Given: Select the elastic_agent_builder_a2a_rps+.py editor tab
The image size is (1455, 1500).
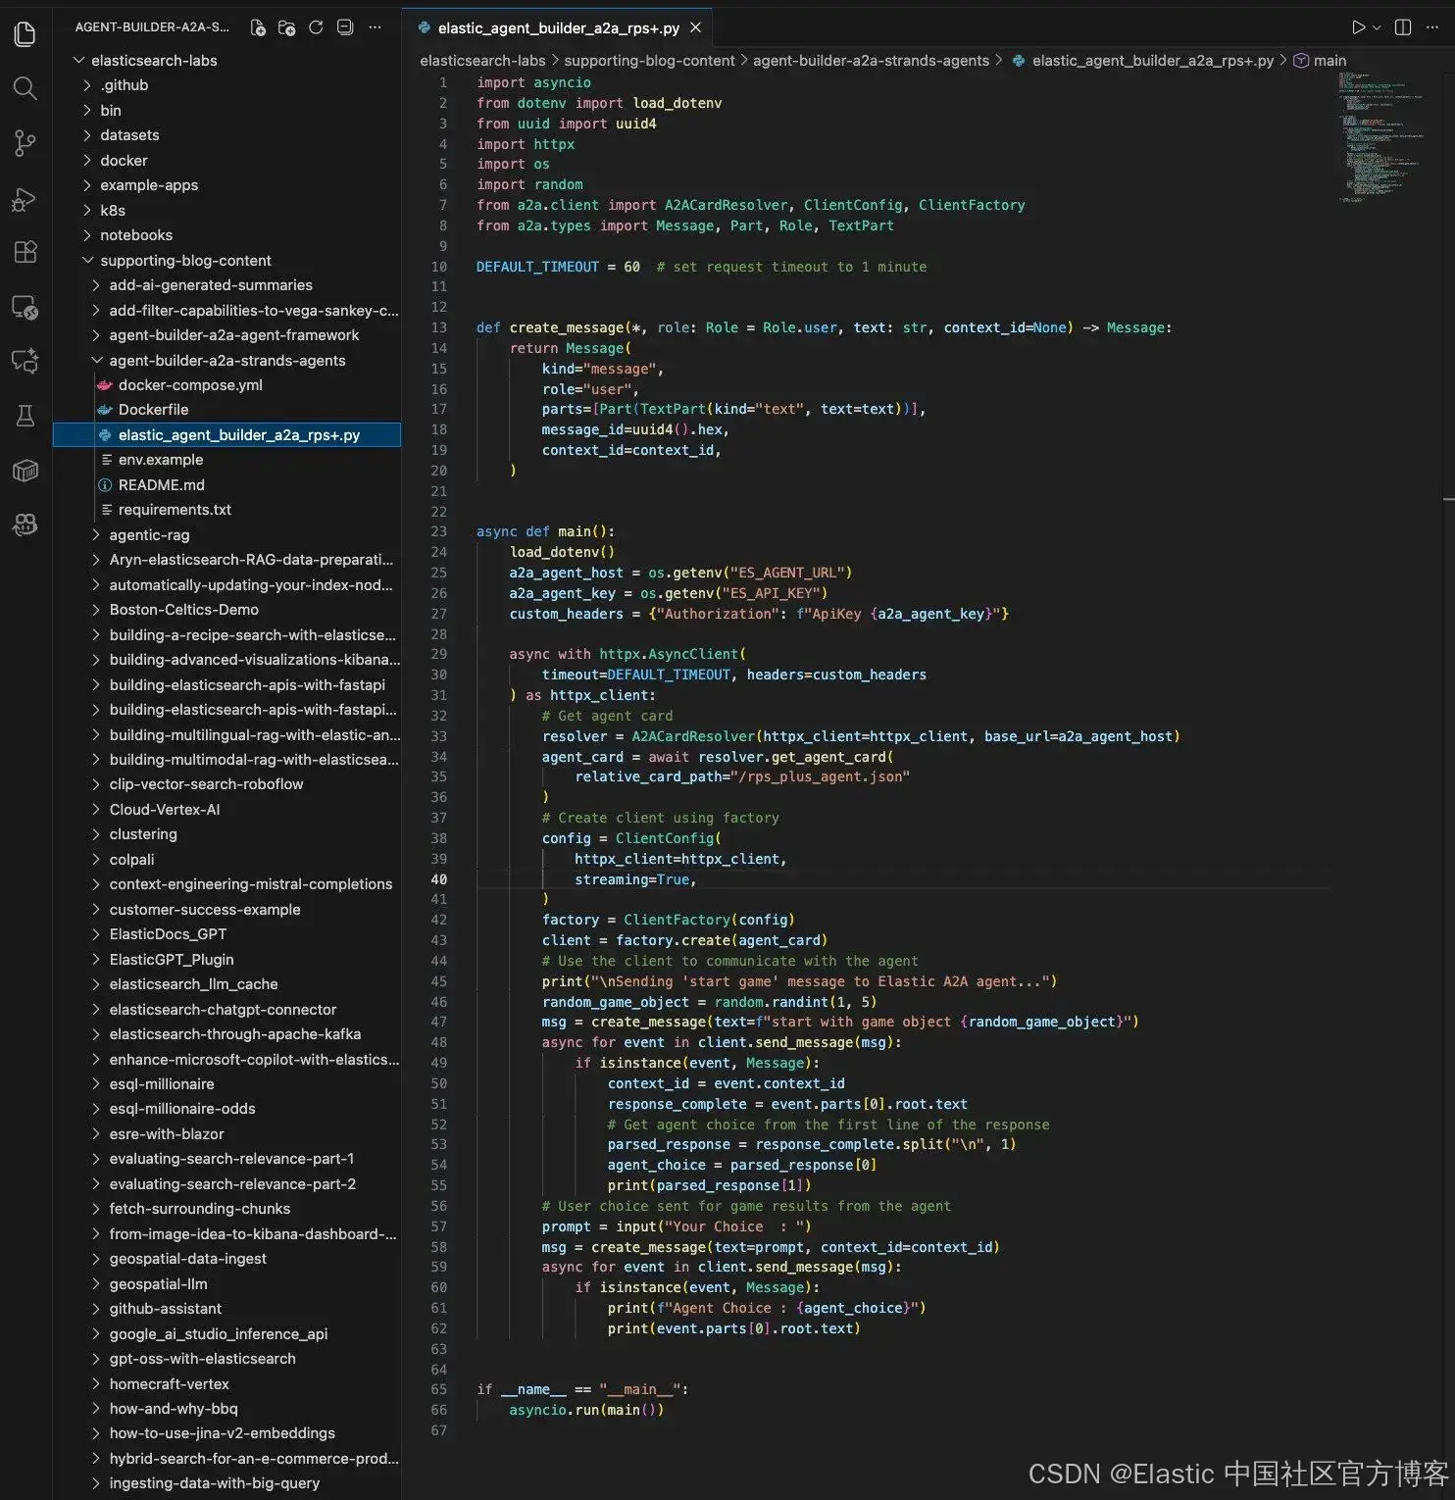Looking at the screenshot, I should click(558, 27).
